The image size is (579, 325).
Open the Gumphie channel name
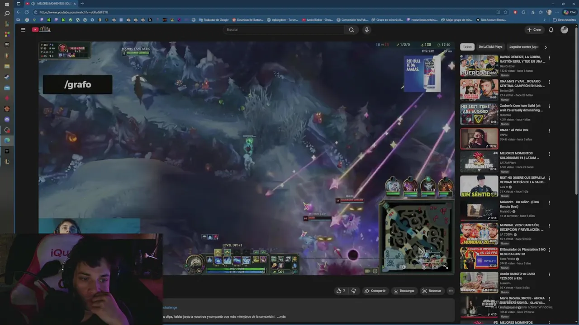pos(506,115)
